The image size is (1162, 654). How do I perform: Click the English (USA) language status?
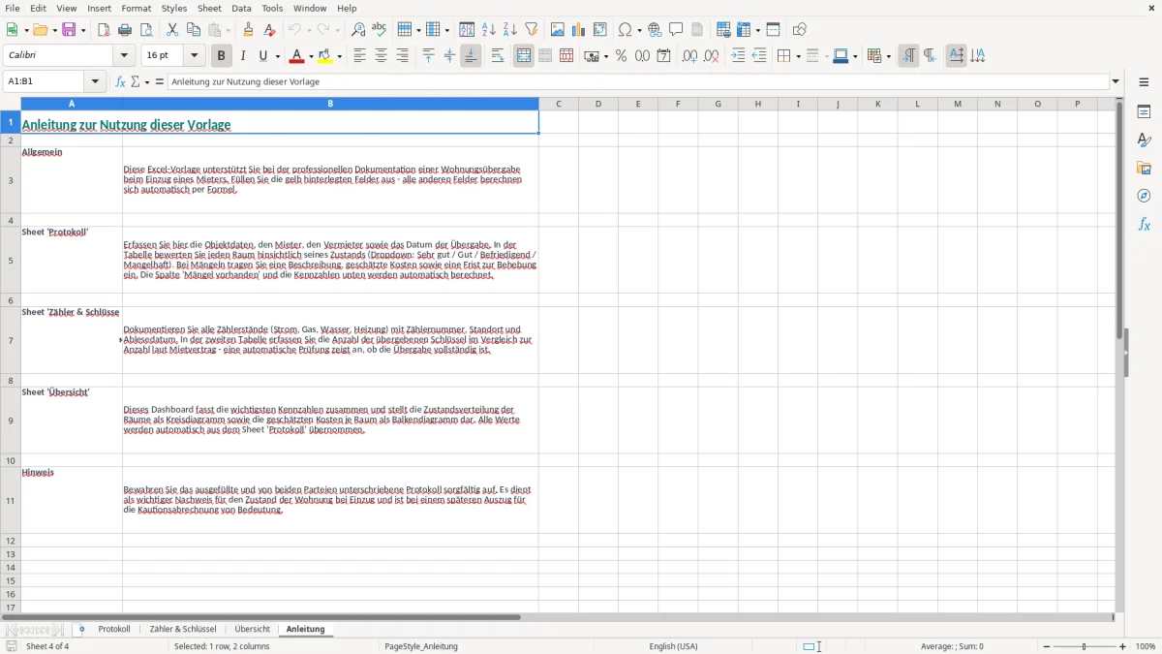coord(673,646)
